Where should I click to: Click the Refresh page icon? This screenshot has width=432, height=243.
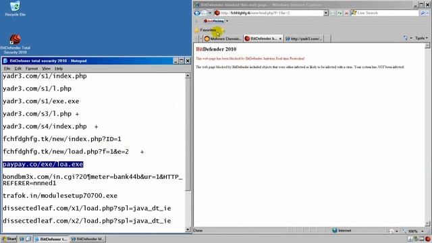[340, 13]
